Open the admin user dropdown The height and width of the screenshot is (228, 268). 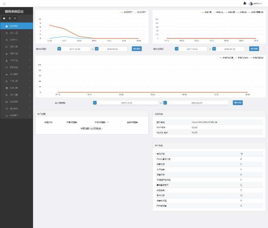click(255, 3)
